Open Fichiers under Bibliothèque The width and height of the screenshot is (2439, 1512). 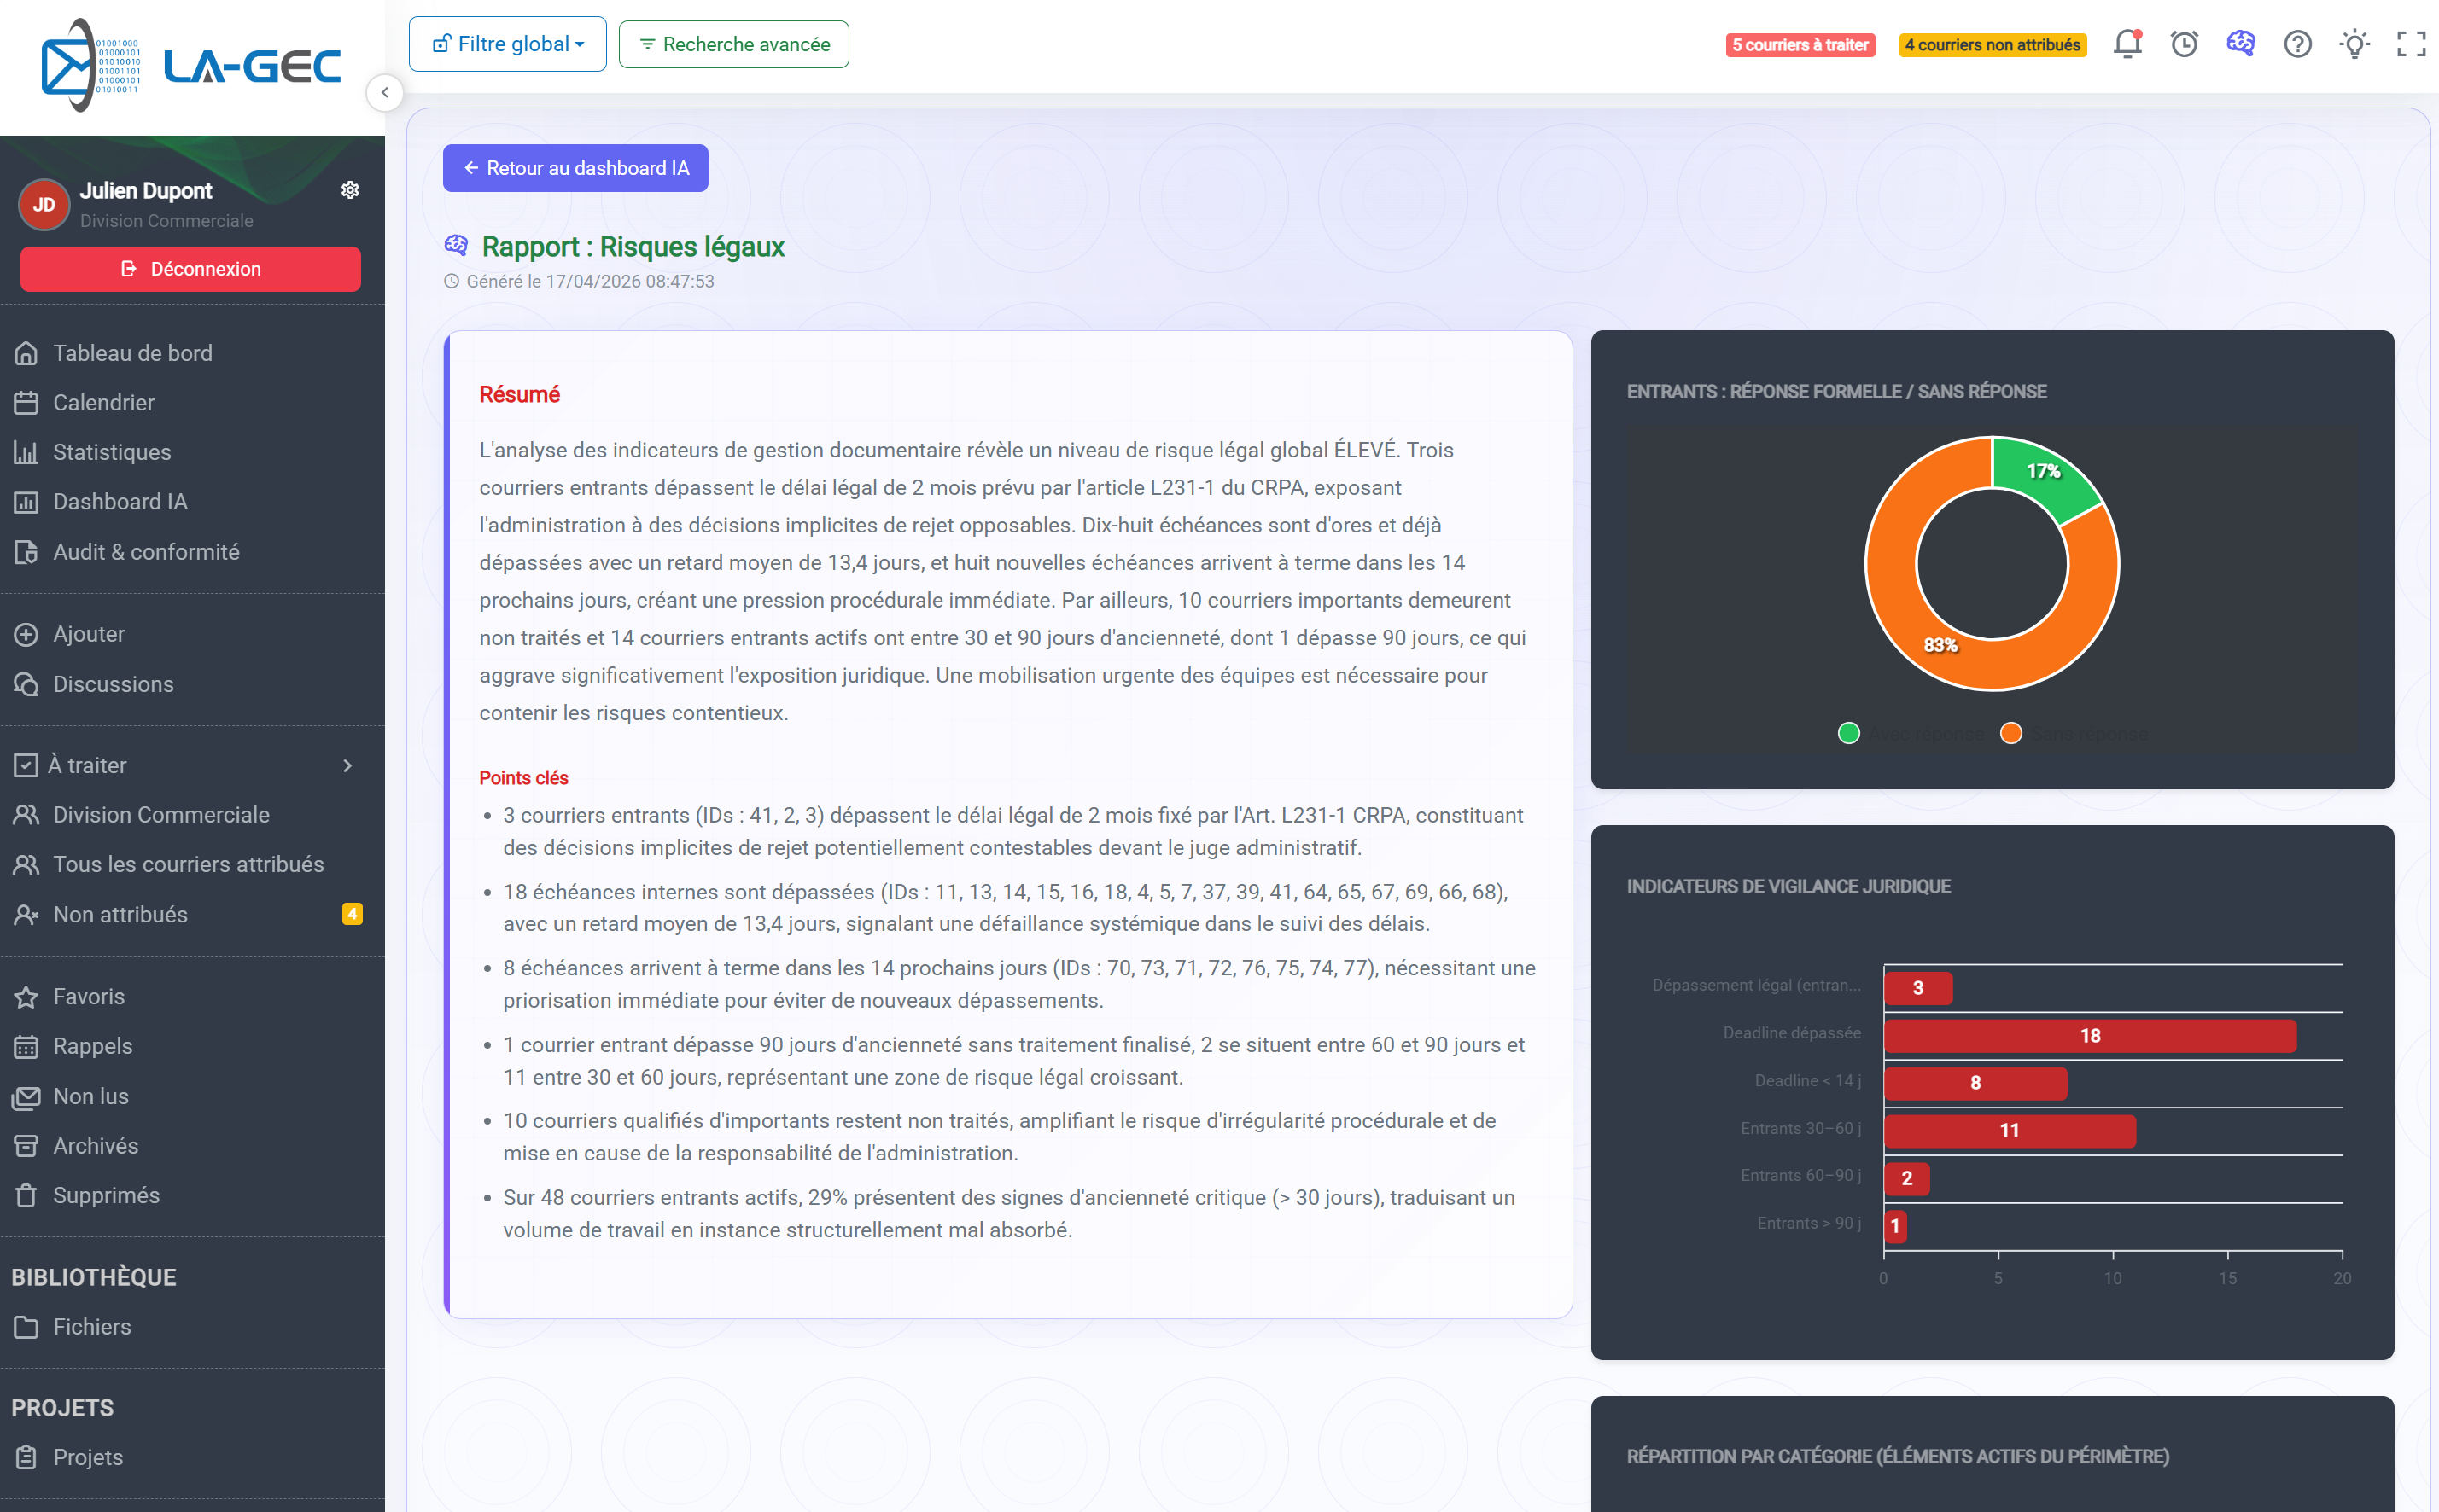(x=91, y=1327)
